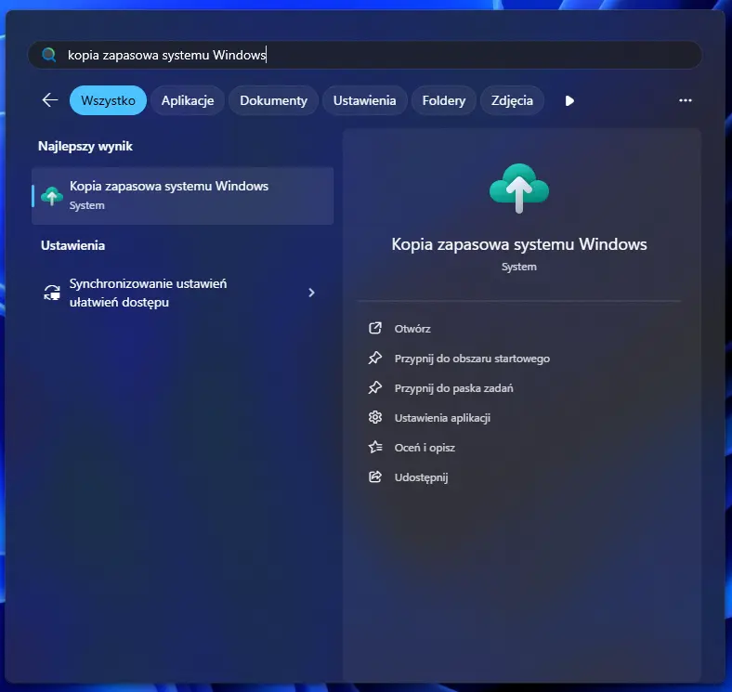Open Ustawienia aplikacji
This screenshot has width=732, height=692.
pyautogui.click(x=442, y=418)
